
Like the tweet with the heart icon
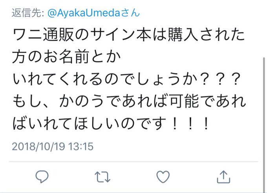tap(163, 177)
